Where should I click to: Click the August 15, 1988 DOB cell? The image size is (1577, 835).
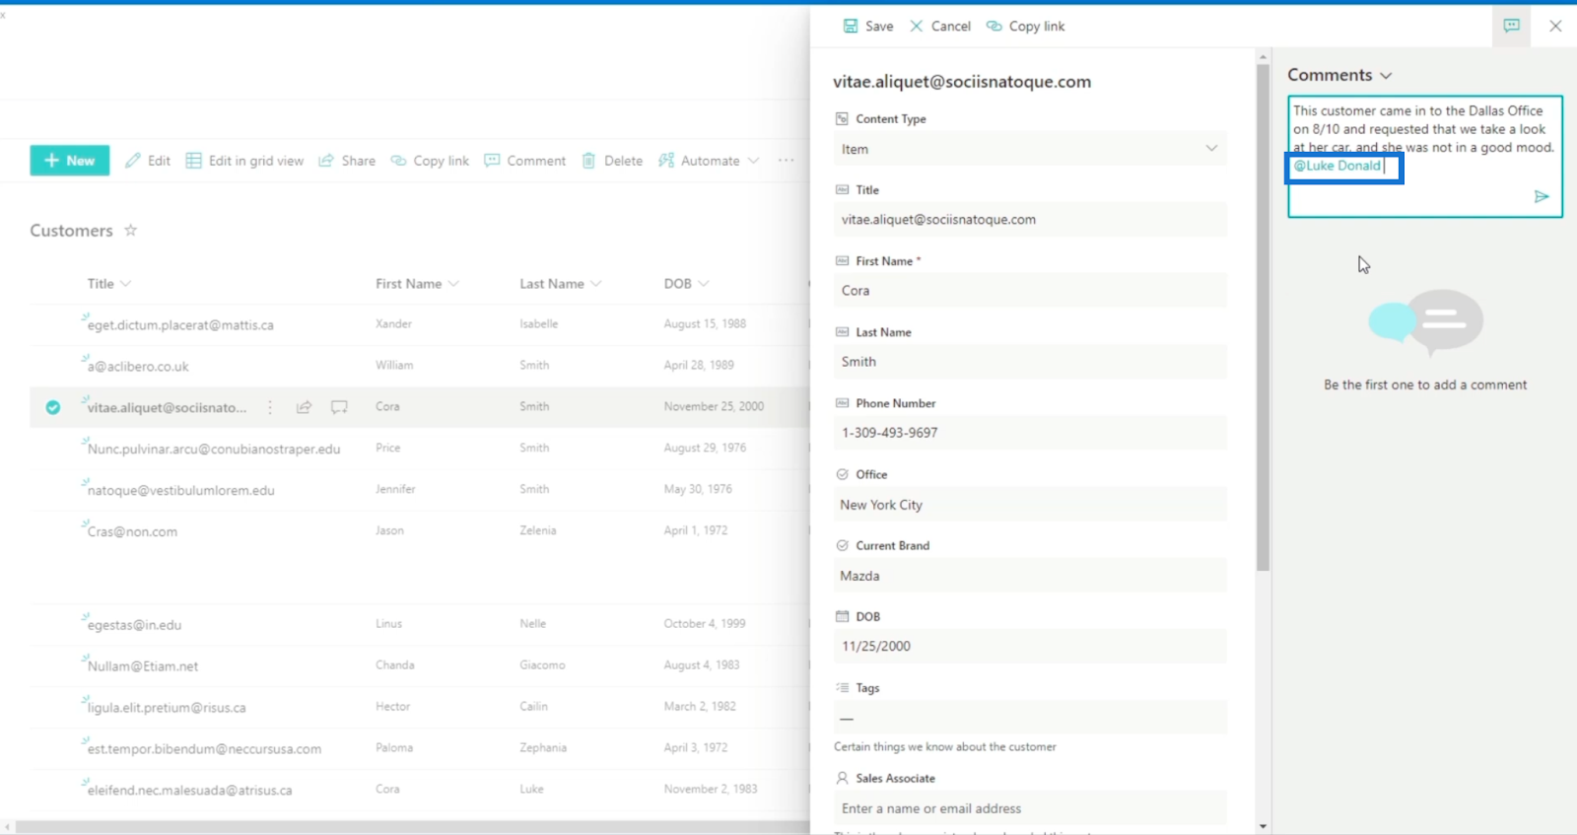(x=705, y=324)
